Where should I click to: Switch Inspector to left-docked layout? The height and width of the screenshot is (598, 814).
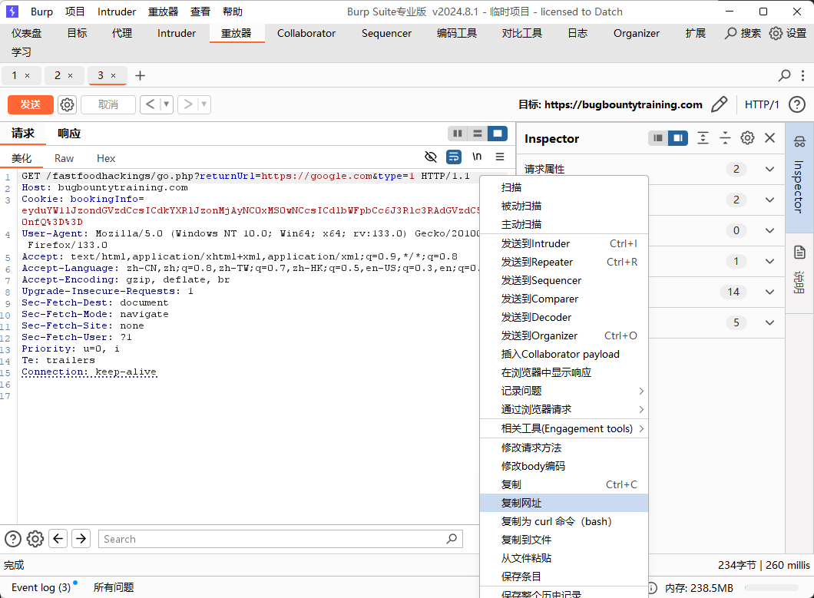[x=658, y=138]
